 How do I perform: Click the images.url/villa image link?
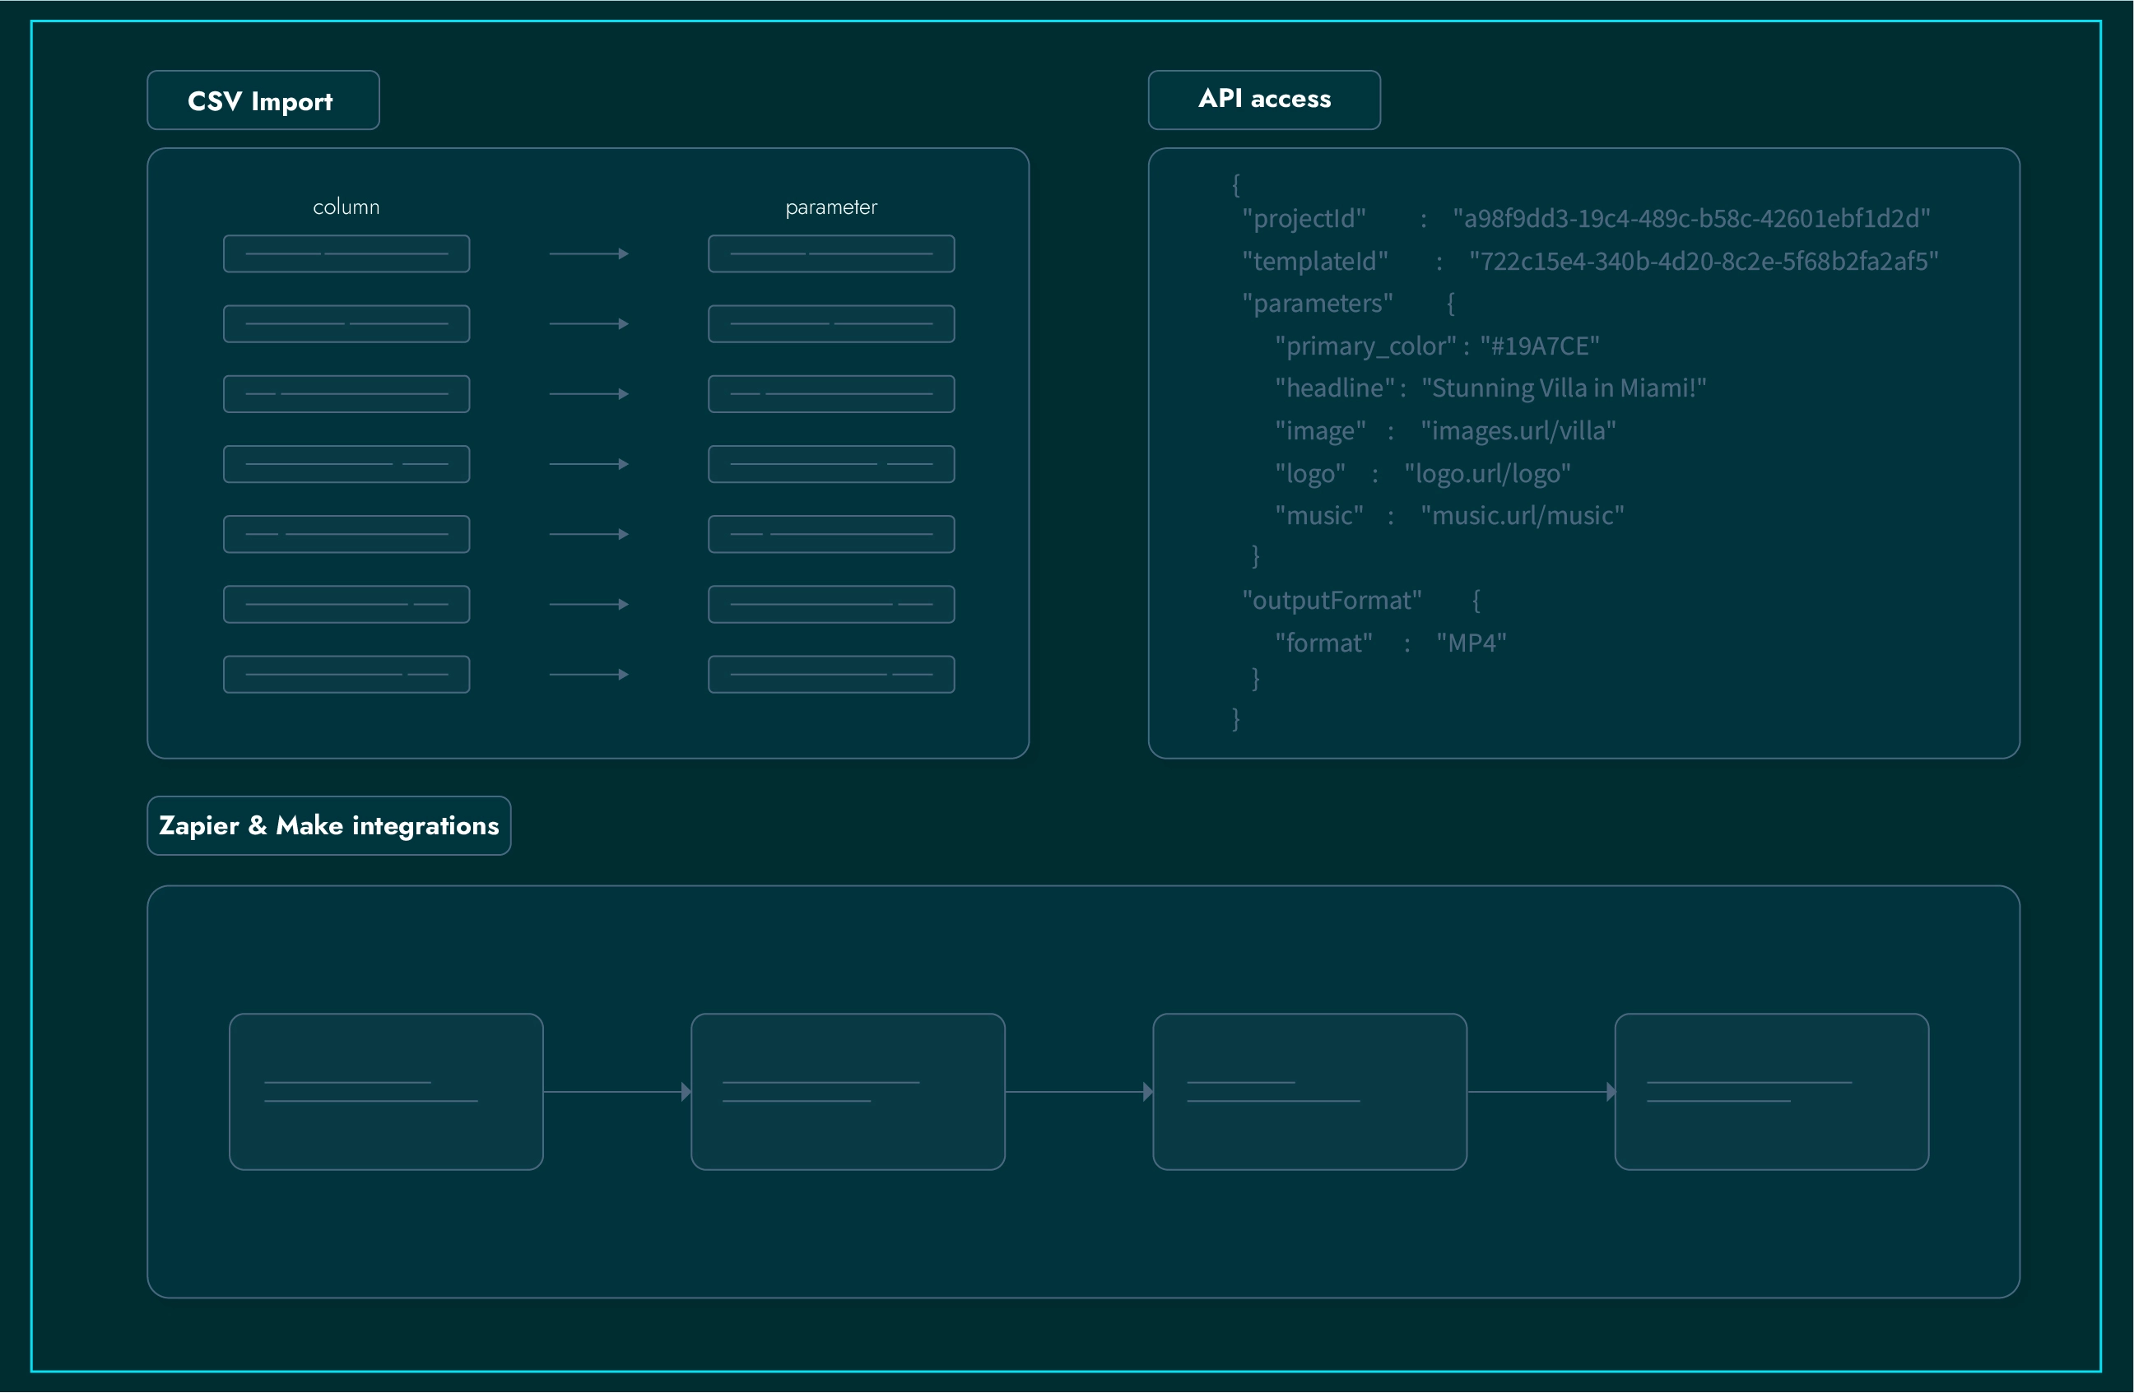1517,430
